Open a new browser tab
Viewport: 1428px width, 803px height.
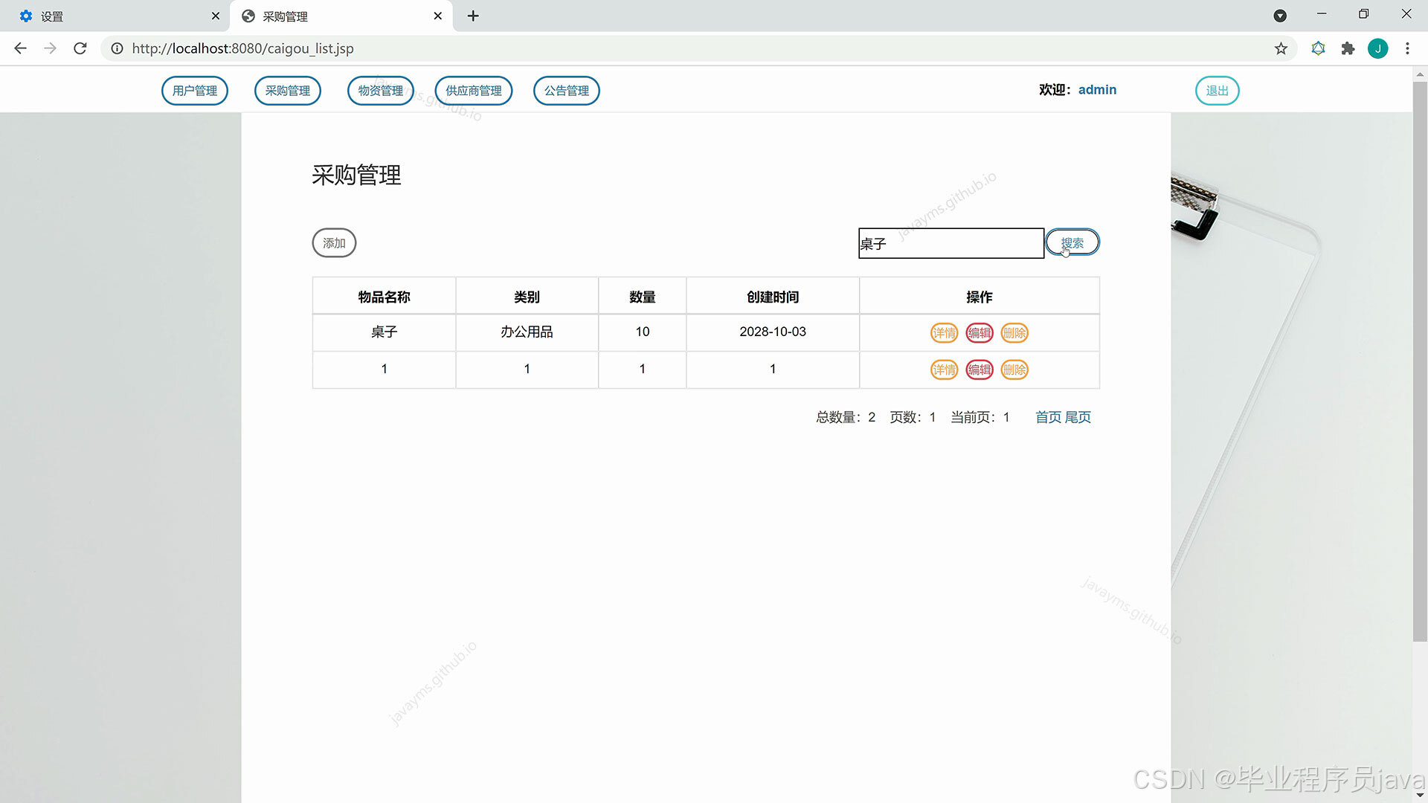click(473, 16)
